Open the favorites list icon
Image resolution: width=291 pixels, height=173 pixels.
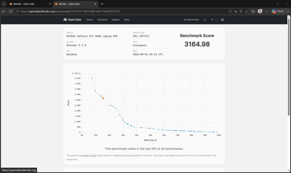253,11
